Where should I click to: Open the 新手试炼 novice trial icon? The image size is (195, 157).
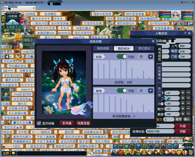pos(7,47)
